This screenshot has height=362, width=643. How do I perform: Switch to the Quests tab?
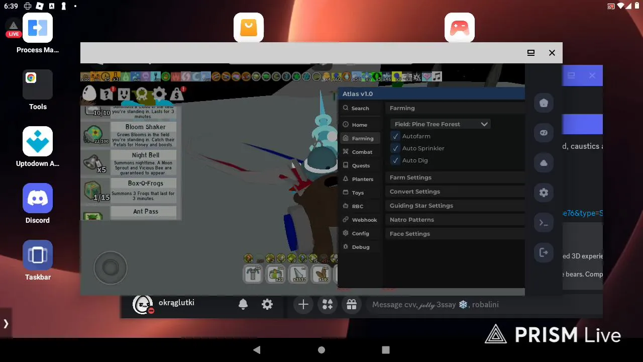(x=361, y=165)
